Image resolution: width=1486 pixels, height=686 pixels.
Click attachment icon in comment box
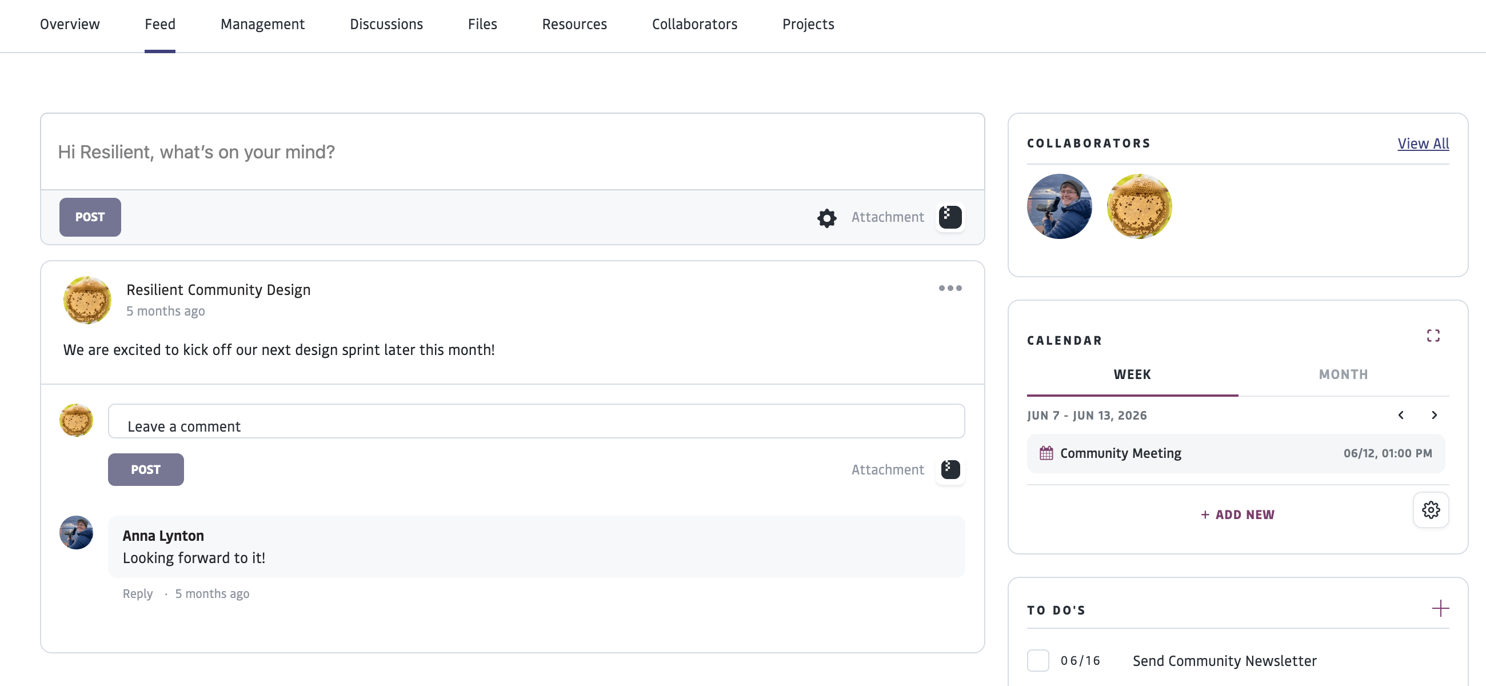click(950, 469)
